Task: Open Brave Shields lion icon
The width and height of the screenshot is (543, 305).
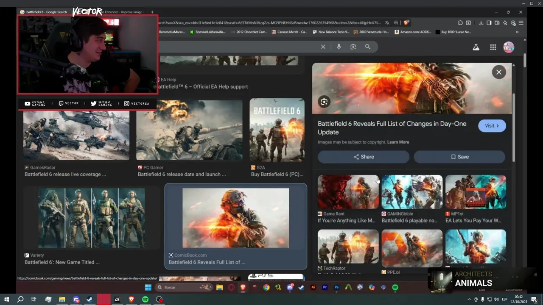Action: point(406,23)
